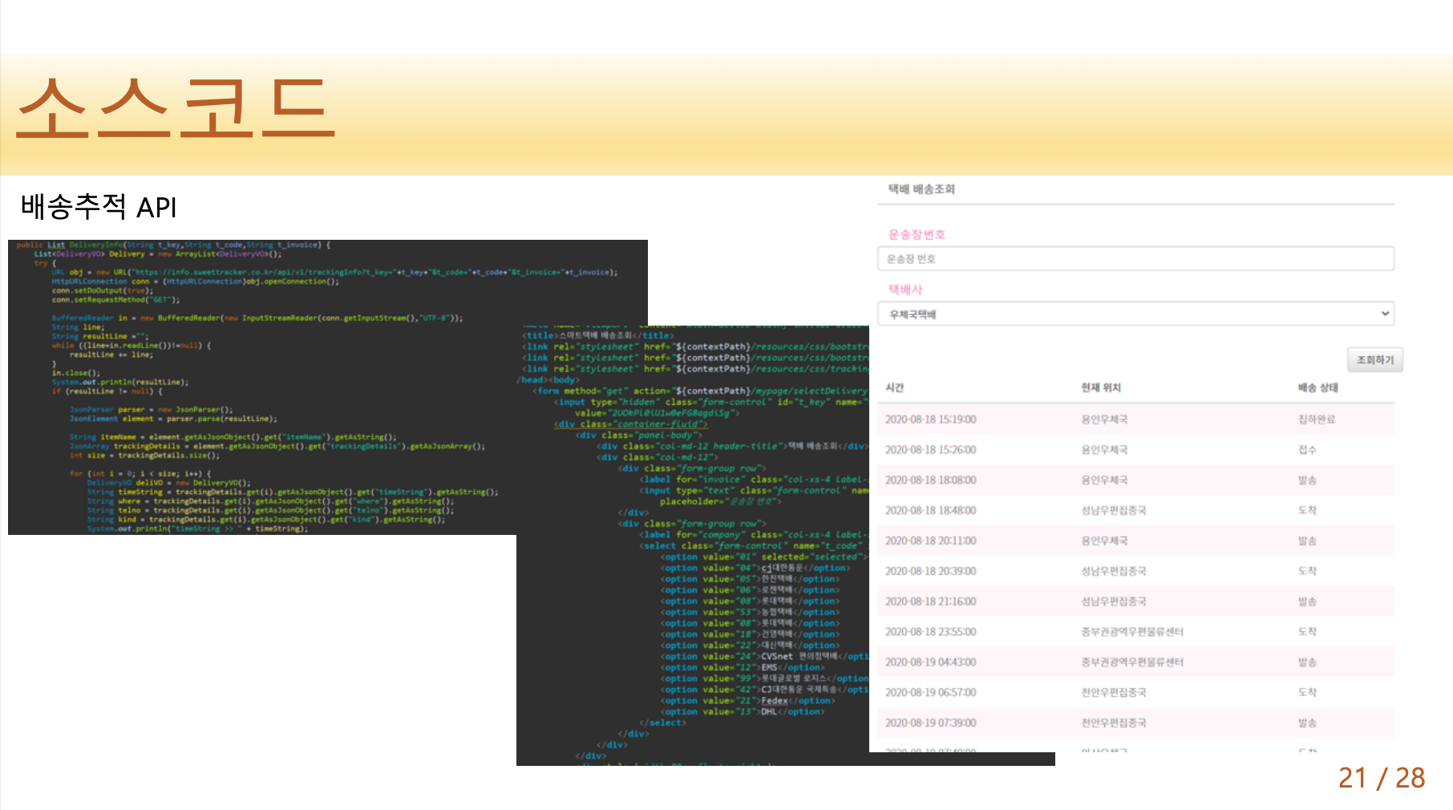The image size is (1453, 810).
Task: Click the time 2020-08-18 18:48:00
Action: click(930, 510)
